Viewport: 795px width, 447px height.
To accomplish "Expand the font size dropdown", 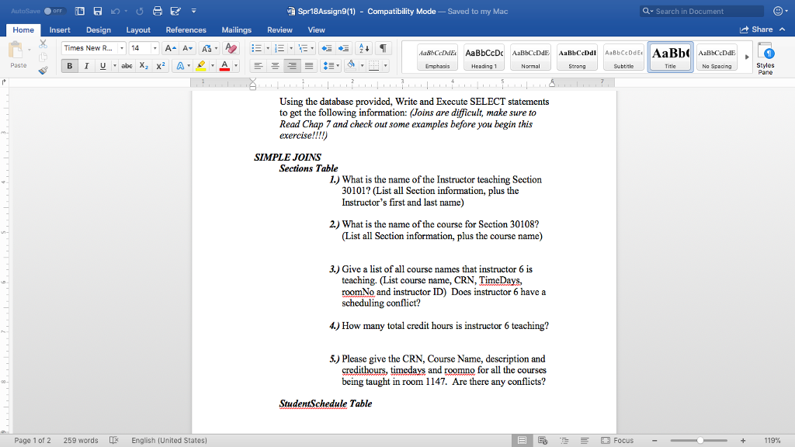I will 155,48.
